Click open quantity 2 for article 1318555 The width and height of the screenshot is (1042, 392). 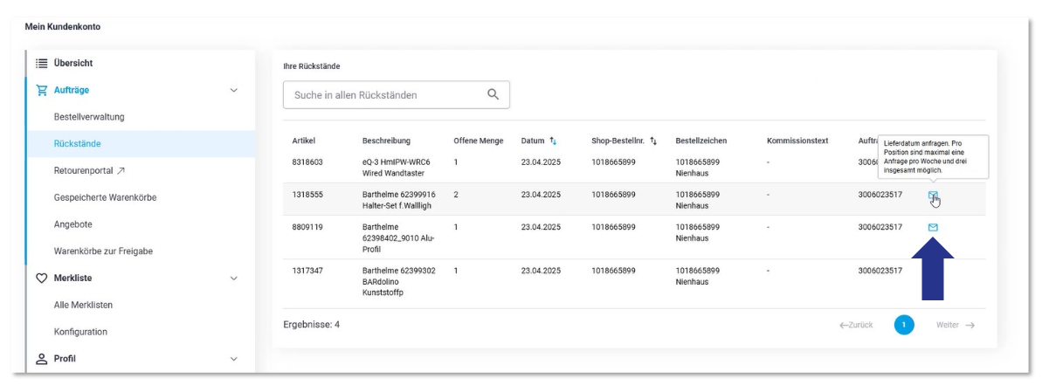tap(456, 195)
